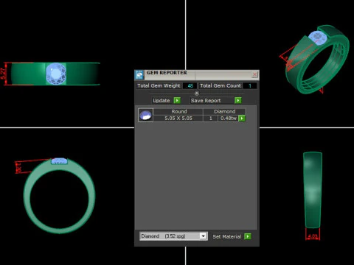The image size is (354, 265).
Task: Click green arrow beside Set Material
Action: point(248,236)
